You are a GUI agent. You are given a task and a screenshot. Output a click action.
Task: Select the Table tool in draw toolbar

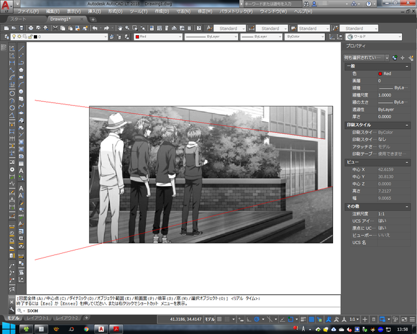coord(21,164)
